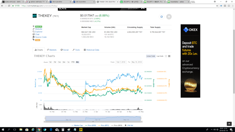Viewport: 235px width, 132px height.
Task: Toggle chart fullscreen icon
Action: point(166,56)
